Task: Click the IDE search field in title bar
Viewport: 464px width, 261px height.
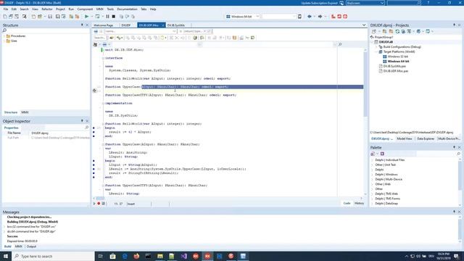Action: coord(404,3)
